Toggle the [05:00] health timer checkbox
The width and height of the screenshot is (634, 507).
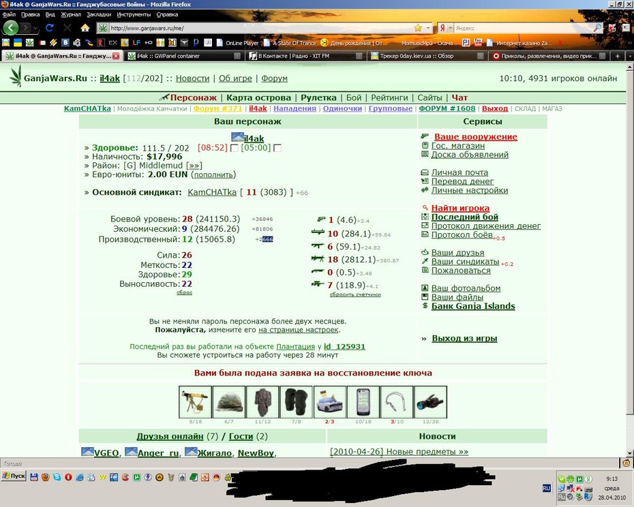[x=277, y=149]
